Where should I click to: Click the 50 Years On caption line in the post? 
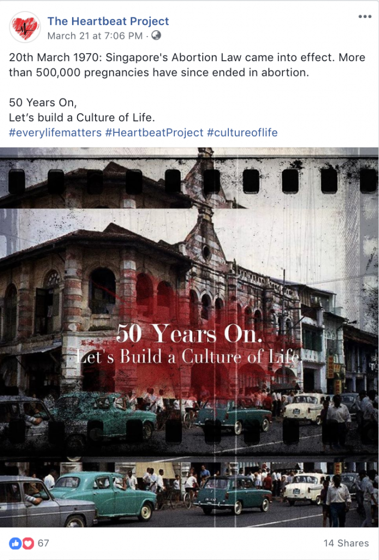(43, 102)
